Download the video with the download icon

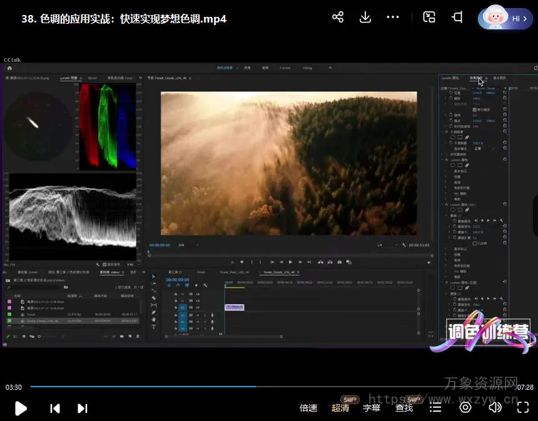click(365, 18)
